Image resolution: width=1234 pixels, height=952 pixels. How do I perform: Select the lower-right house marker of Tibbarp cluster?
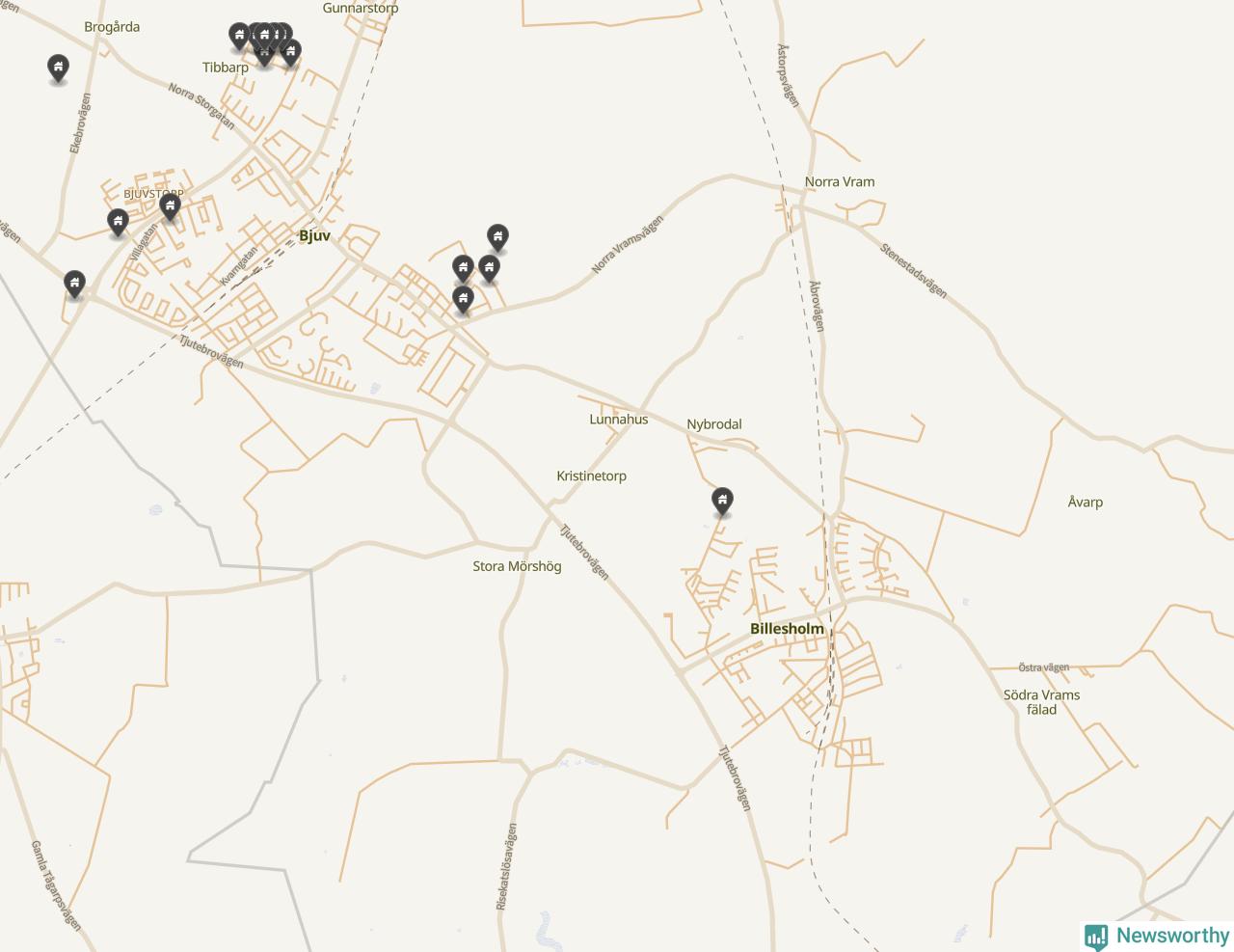click(x=290, y=52)
